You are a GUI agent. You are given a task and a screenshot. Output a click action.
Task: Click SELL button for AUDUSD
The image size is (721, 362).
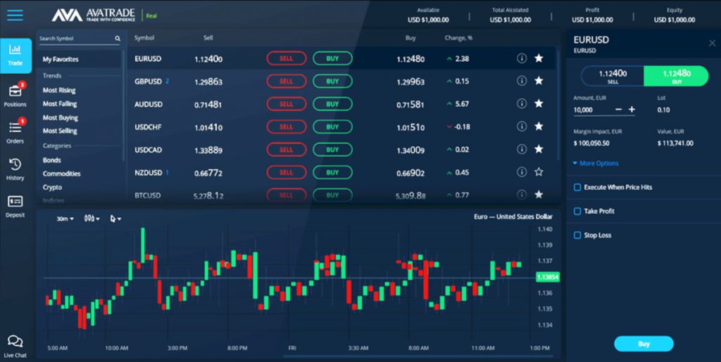[x=286, y=104]
